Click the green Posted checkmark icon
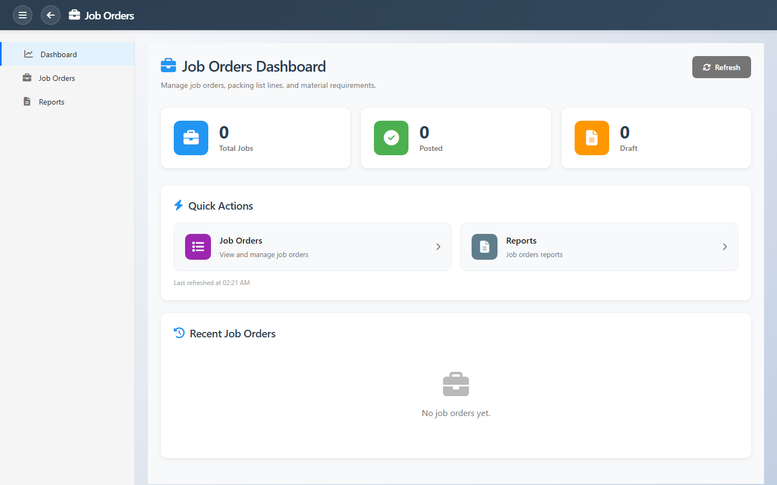This screenshot has width=777, height=485. [391, 138]
